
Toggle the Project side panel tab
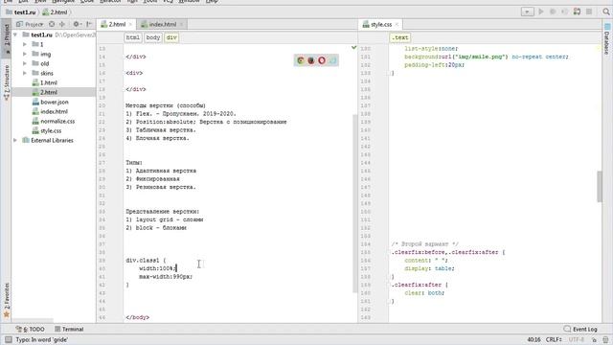click(x=7, y=37)
